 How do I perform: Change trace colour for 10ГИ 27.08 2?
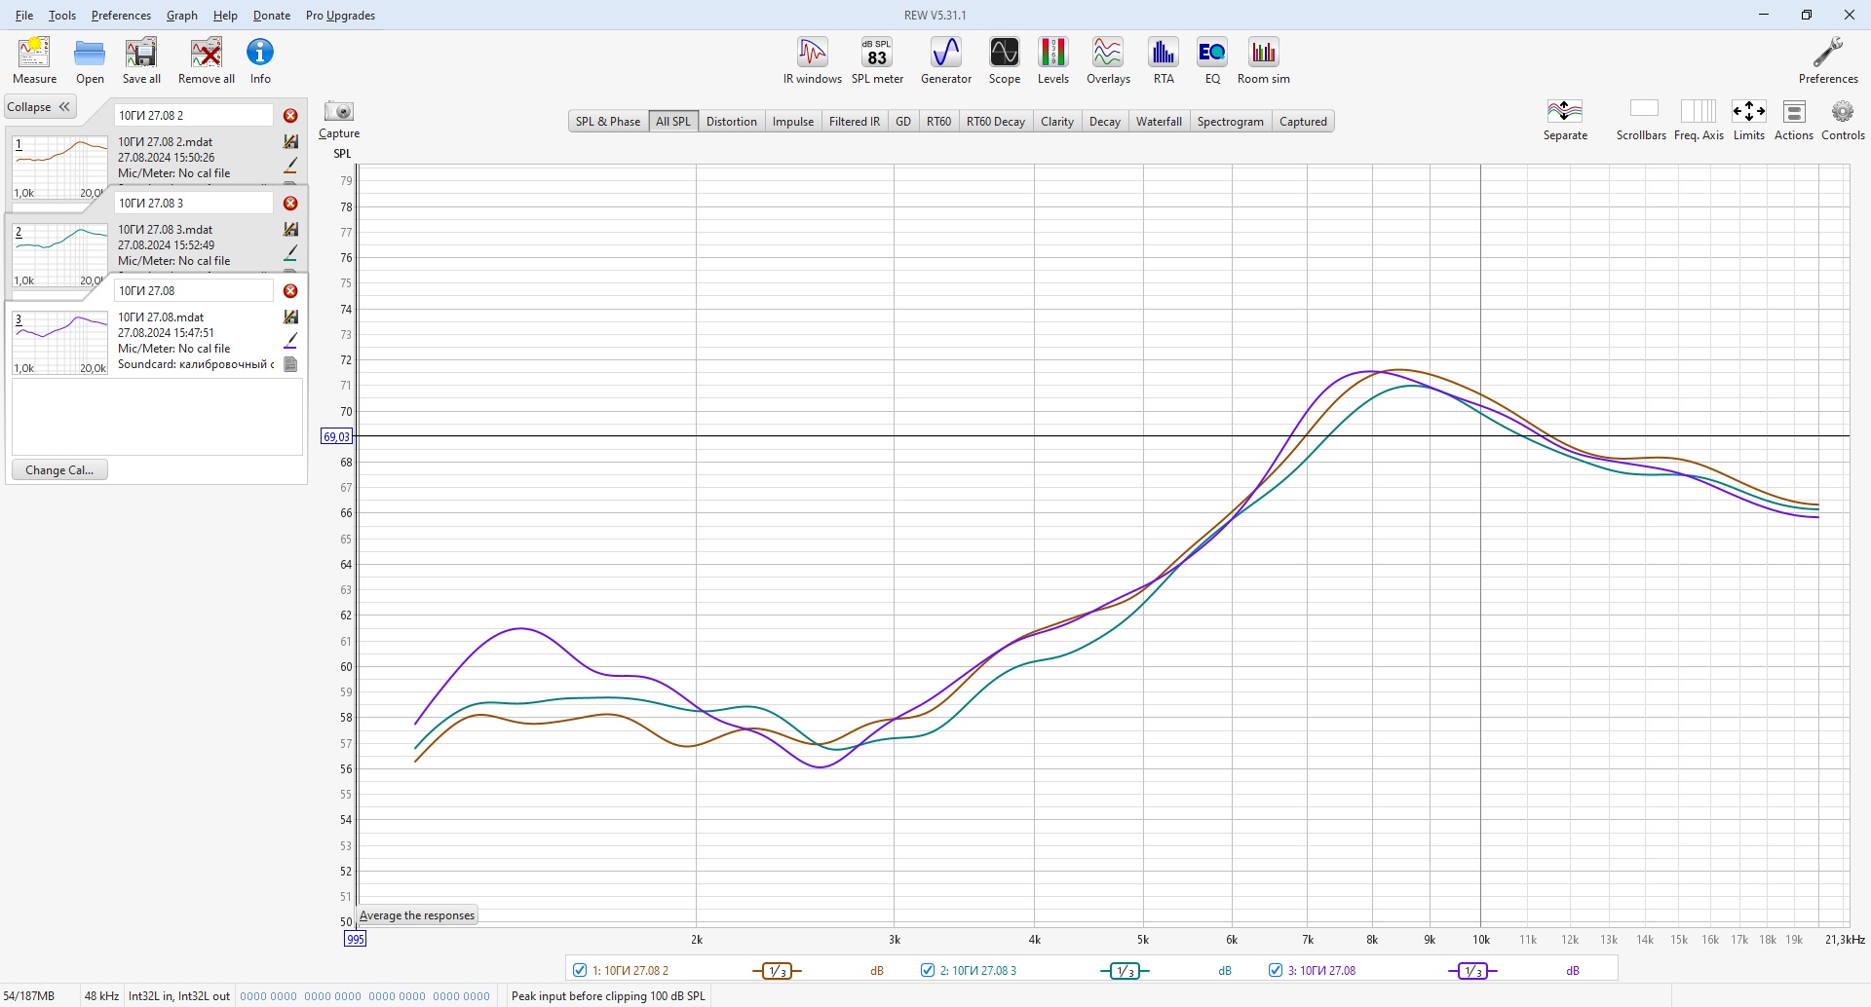[x=290, y=165]
